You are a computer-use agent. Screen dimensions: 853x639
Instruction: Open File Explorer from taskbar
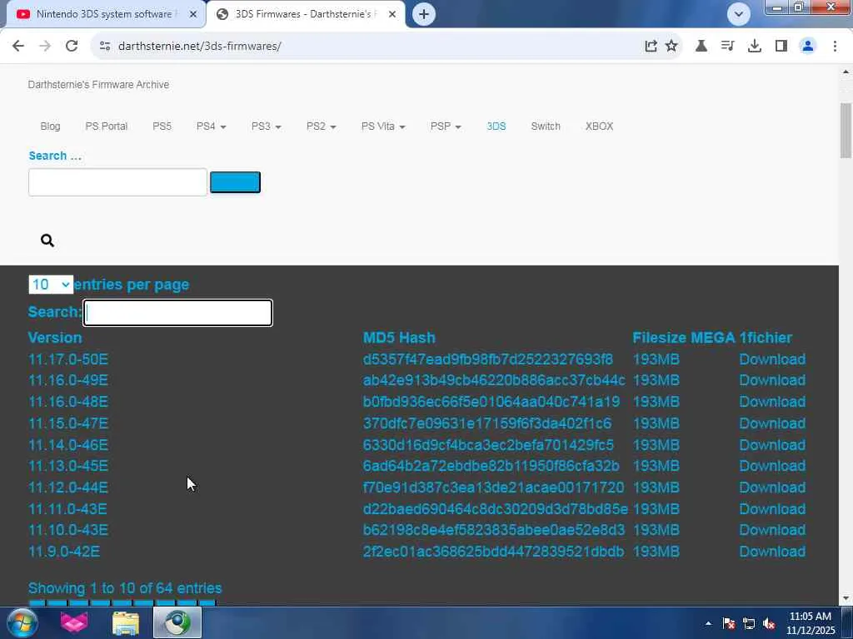coord(126,622)
